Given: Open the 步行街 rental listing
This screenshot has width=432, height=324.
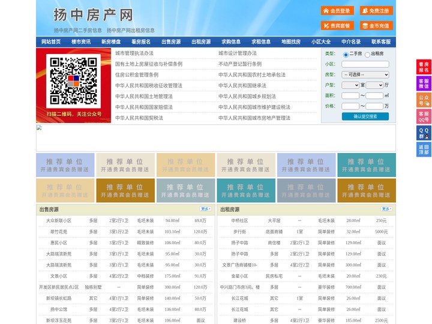Looking at the screenshot, I should coord(239,232).
